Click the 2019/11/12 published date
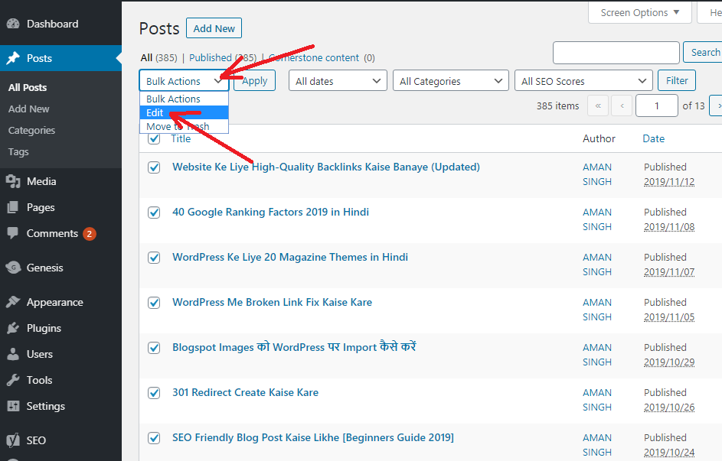Image resolution: width=722 pixels, height=461 pixels. click(669, 181)
